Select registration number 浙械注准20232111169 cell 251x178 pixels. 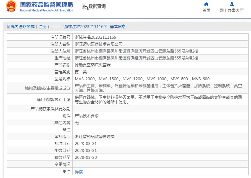(95, 37)
